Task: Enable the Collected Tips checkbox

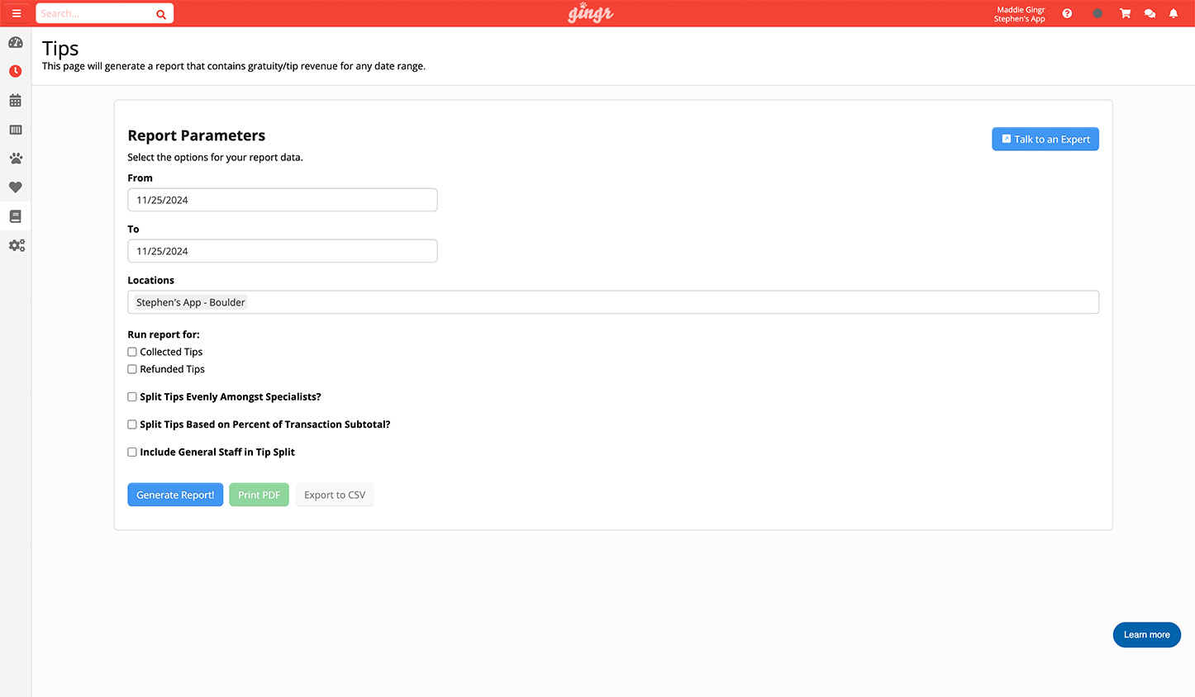Action: click(132, 352)
